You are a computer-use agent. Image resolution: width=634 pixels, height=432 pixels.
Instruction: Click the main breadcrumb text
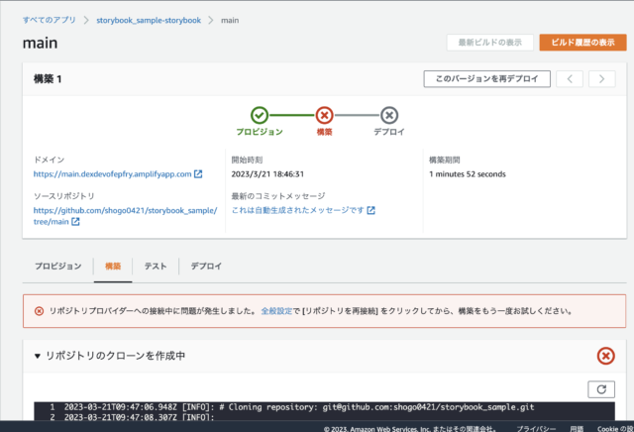[230, 20]
